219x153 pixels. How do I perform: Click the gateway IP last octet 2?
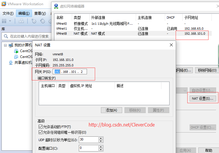coord(82,72)
